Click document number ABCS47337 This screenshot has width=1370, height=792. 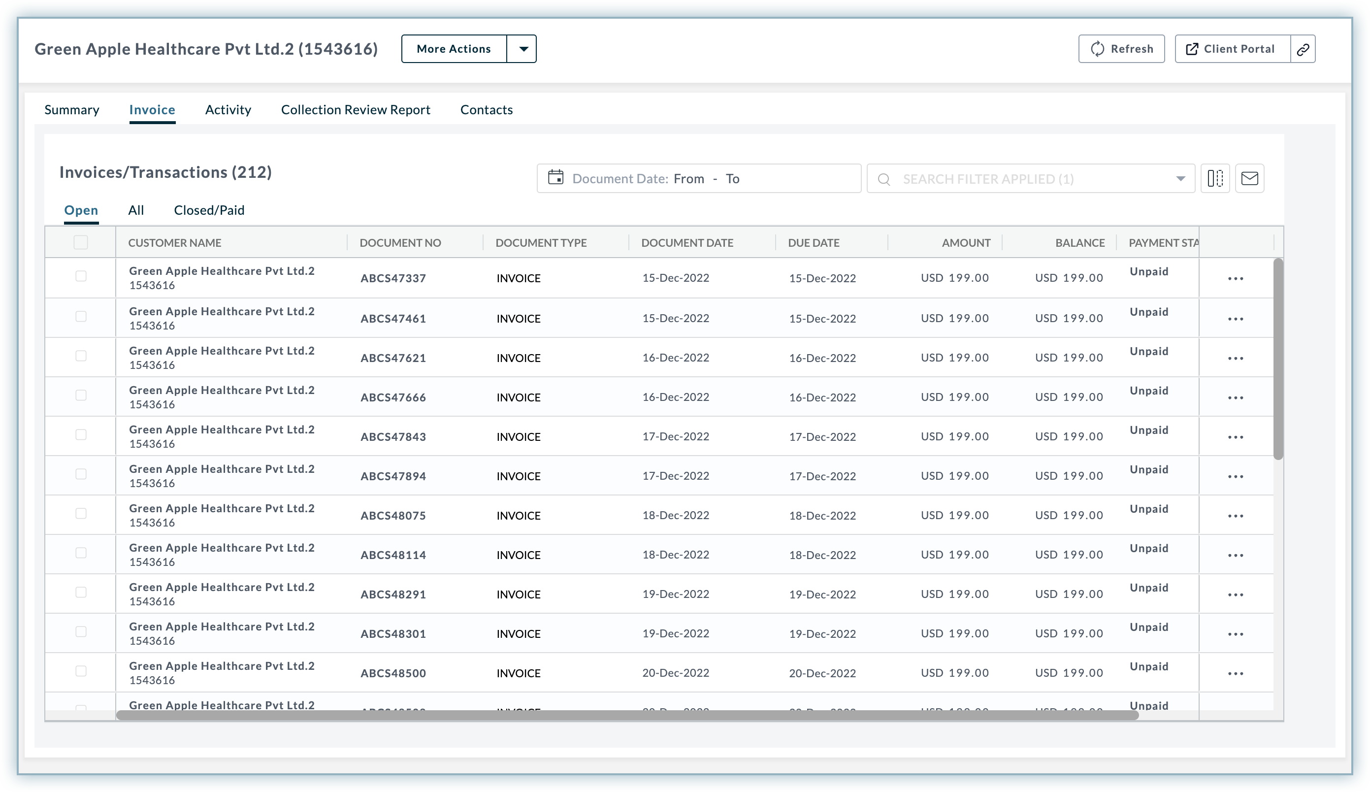(x=393, y=278)
